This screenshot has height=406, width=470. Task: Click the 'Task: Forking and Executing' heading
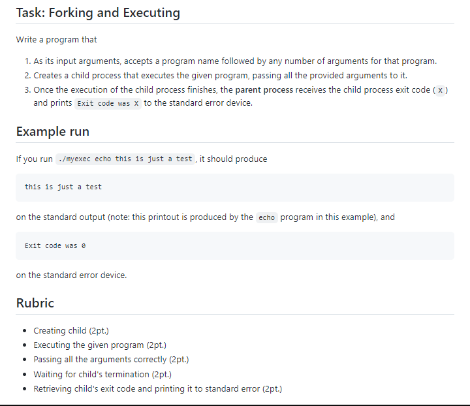98,13
